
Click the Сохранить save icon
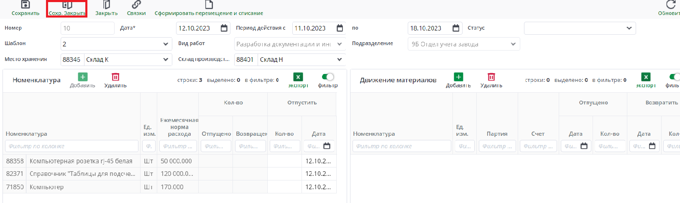point(26,5)
